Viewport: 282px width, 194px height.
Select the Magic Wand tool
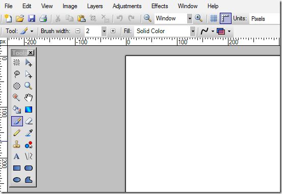17,98
